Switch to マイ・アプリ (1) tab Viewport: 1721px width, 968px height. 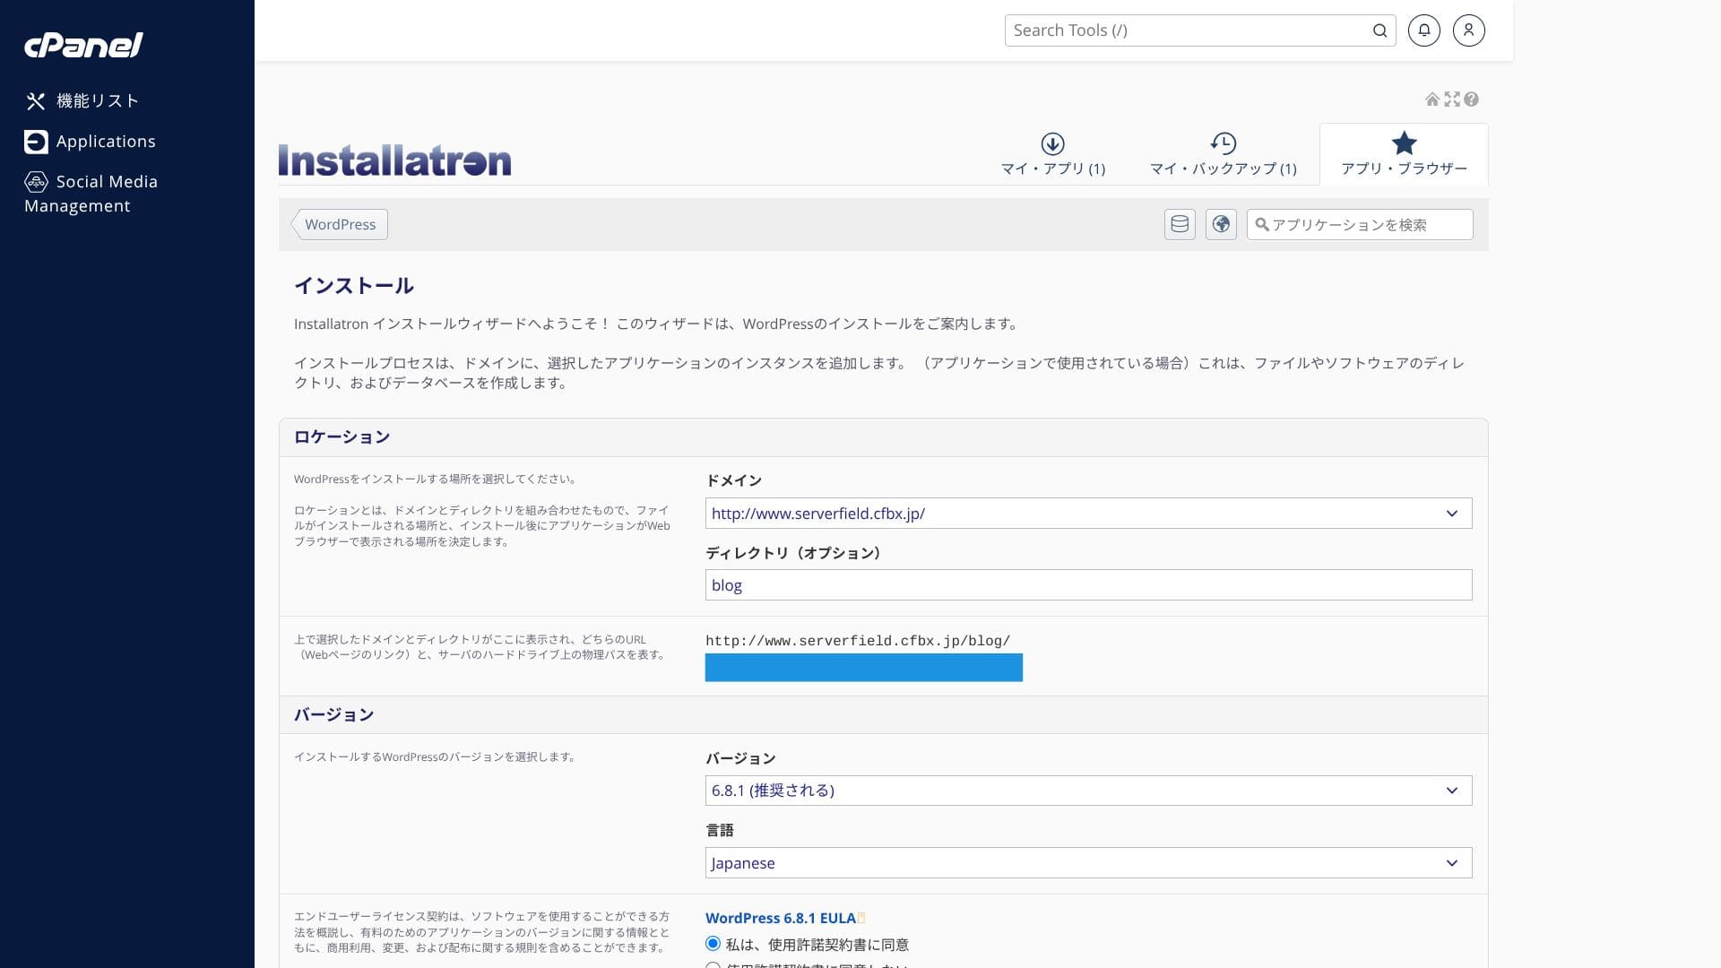pos(1053,154)
